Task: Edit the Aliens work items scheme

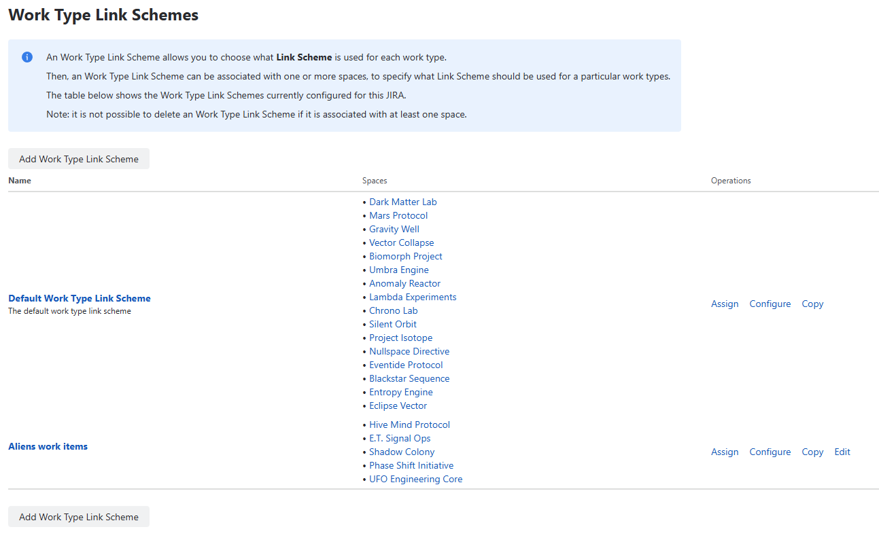Action: tap(842, 452)
